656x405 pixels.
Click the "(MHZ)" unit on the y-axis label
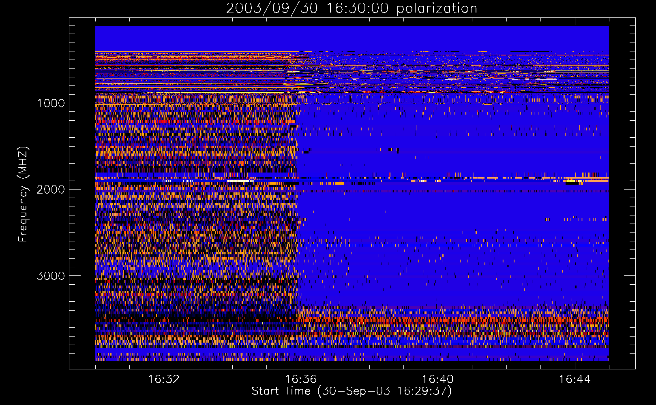(x=23, y=163)
